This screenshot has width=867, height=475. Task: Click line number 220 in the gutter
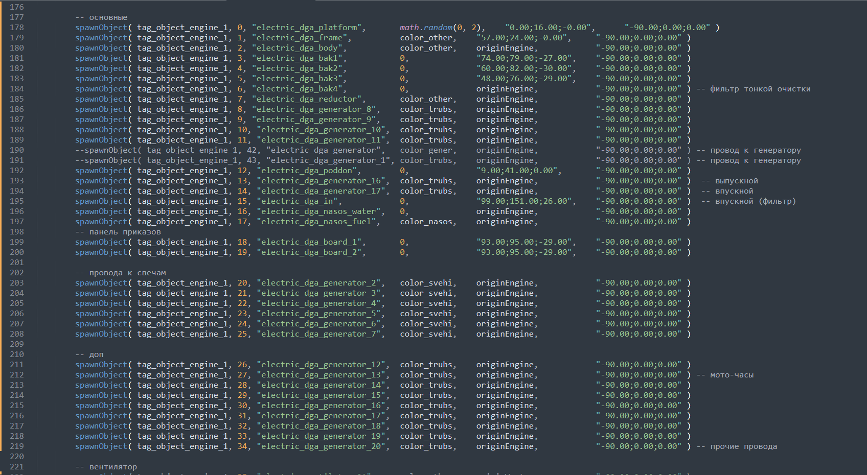(17, 457)
